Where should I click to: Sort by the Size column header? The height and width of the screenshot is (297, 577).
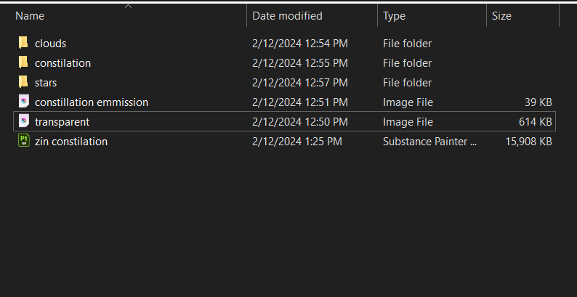coord(501,16)
